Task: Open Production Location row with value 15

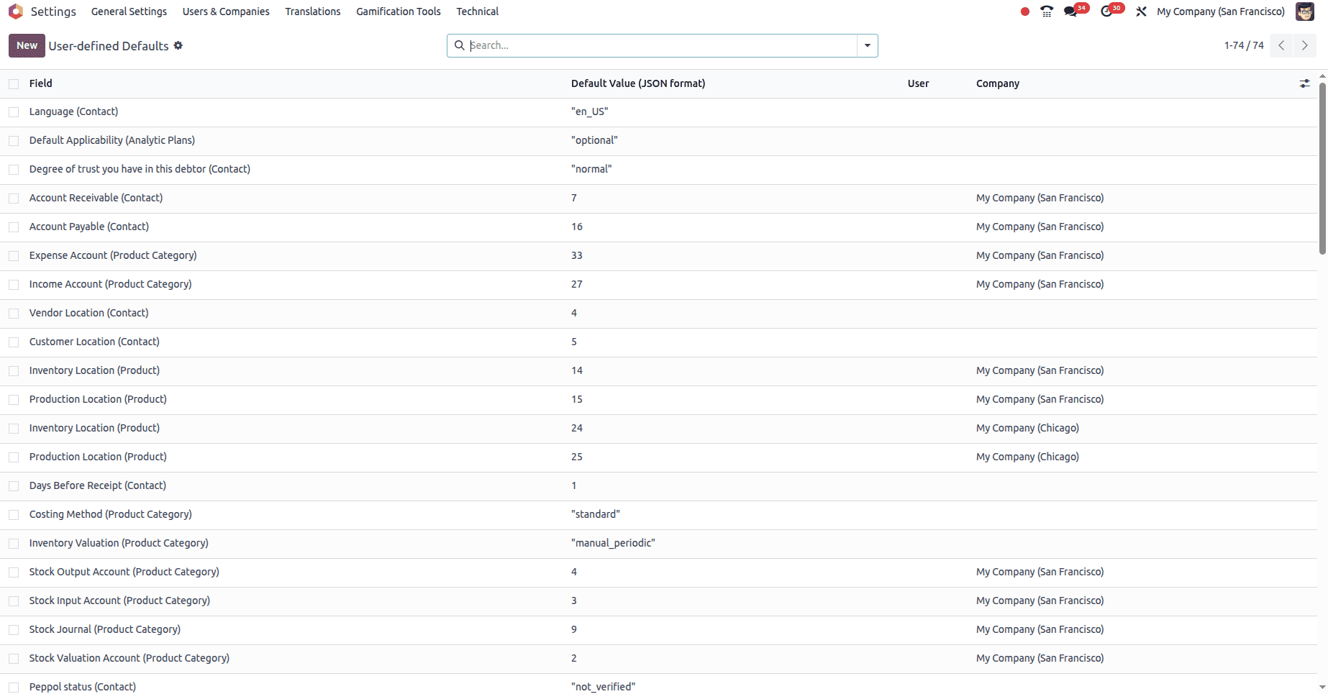Action: point(98,399)
